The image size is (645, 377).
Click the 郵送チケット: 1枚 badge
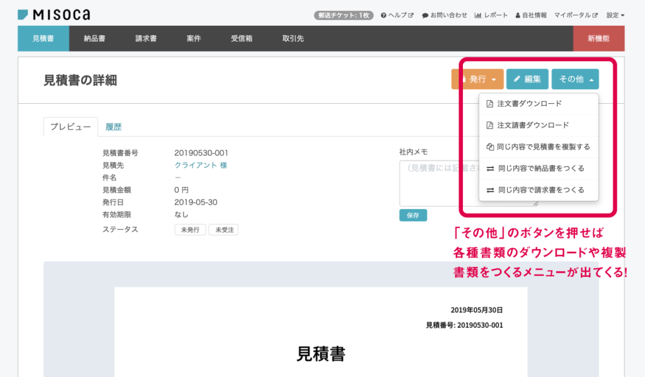coord(344,15)
